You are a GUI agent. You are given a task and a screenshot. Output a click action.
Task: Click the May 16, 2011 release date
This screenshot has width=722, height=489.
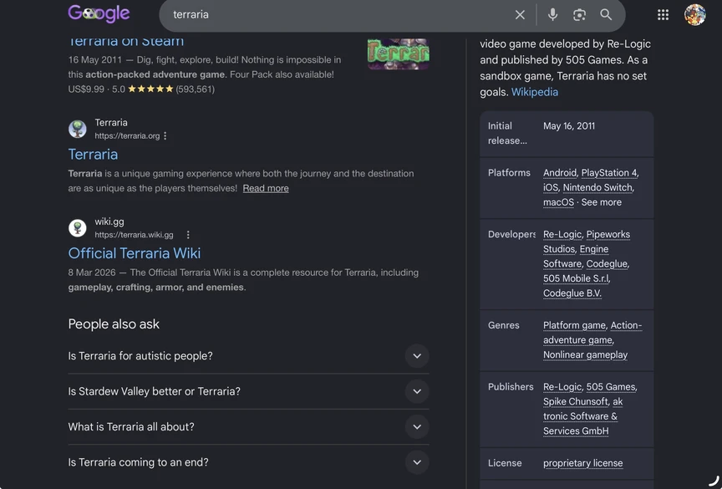coord(569,125)
